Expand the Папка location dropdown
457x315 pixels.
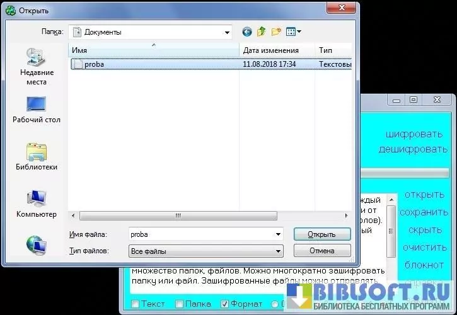[x=227, y=31]
